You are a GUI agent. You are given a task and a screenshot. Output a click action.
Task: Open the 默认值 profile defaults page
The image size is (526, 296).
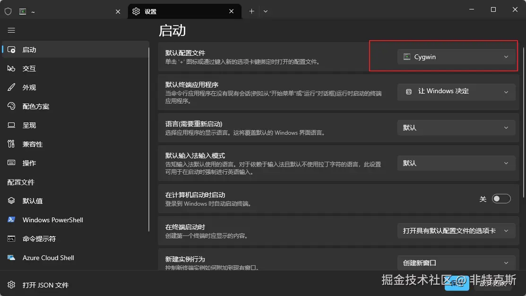(x=75, y=201)
